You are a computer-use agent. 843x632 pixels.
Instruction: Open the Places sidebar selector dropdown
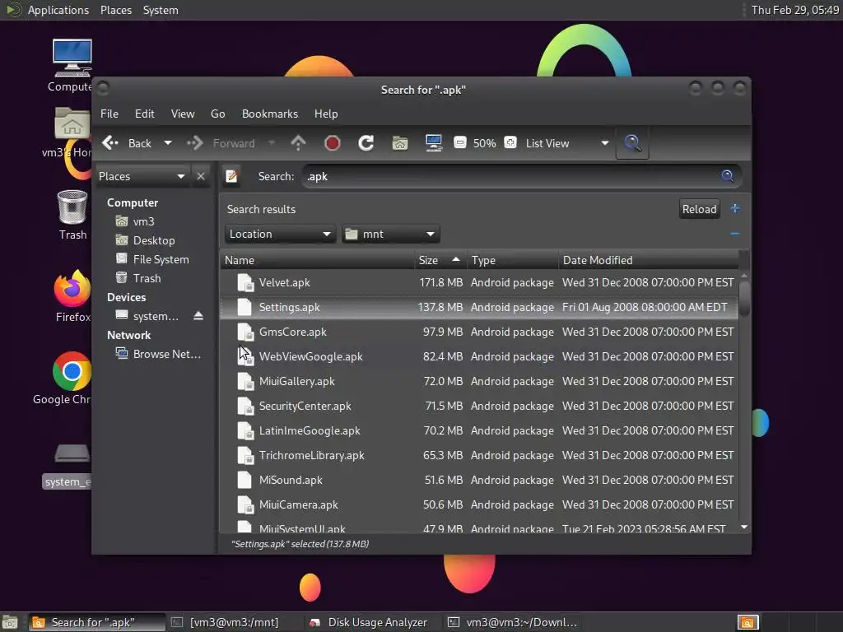tap(142, 176)
